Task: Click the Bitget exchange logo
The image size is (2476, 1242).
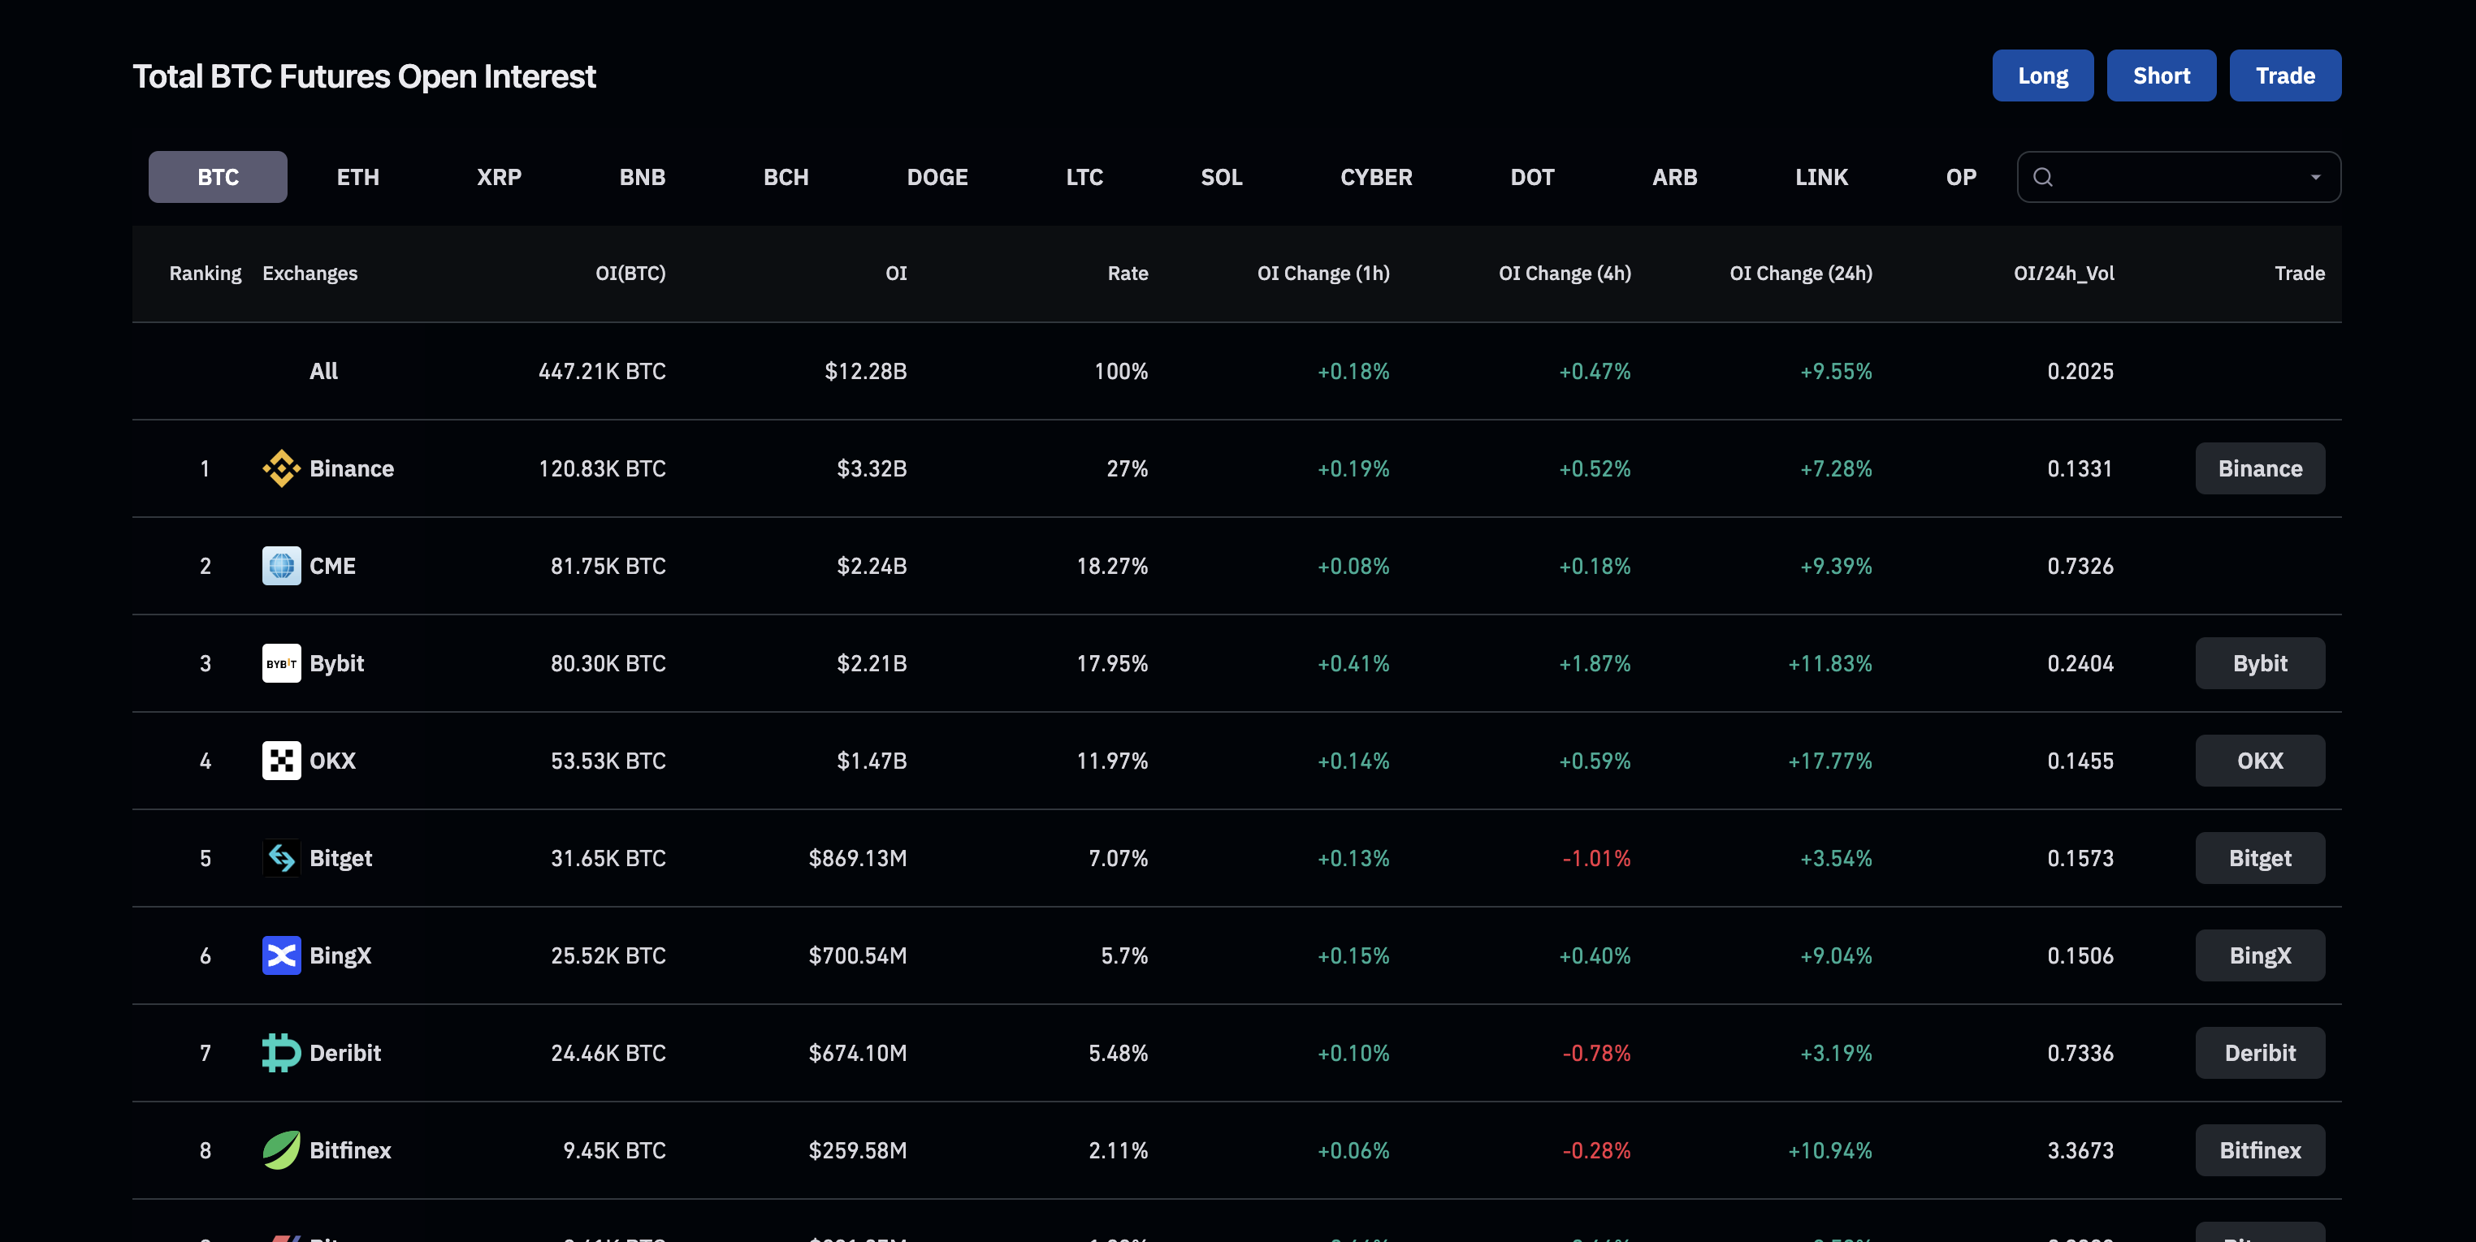Action: tap(282, 858)
